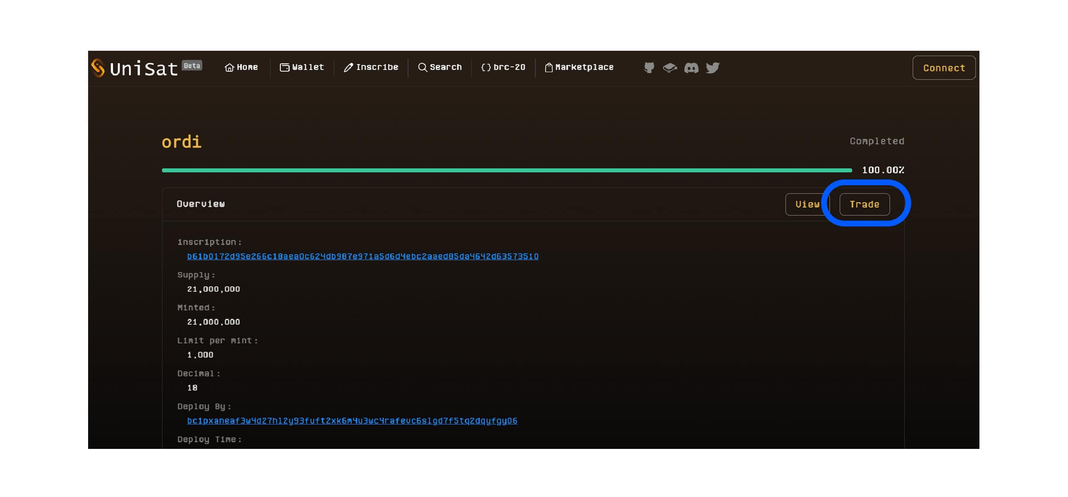Click the Overview heading
Screen dimensions: 1068x497
201,204
